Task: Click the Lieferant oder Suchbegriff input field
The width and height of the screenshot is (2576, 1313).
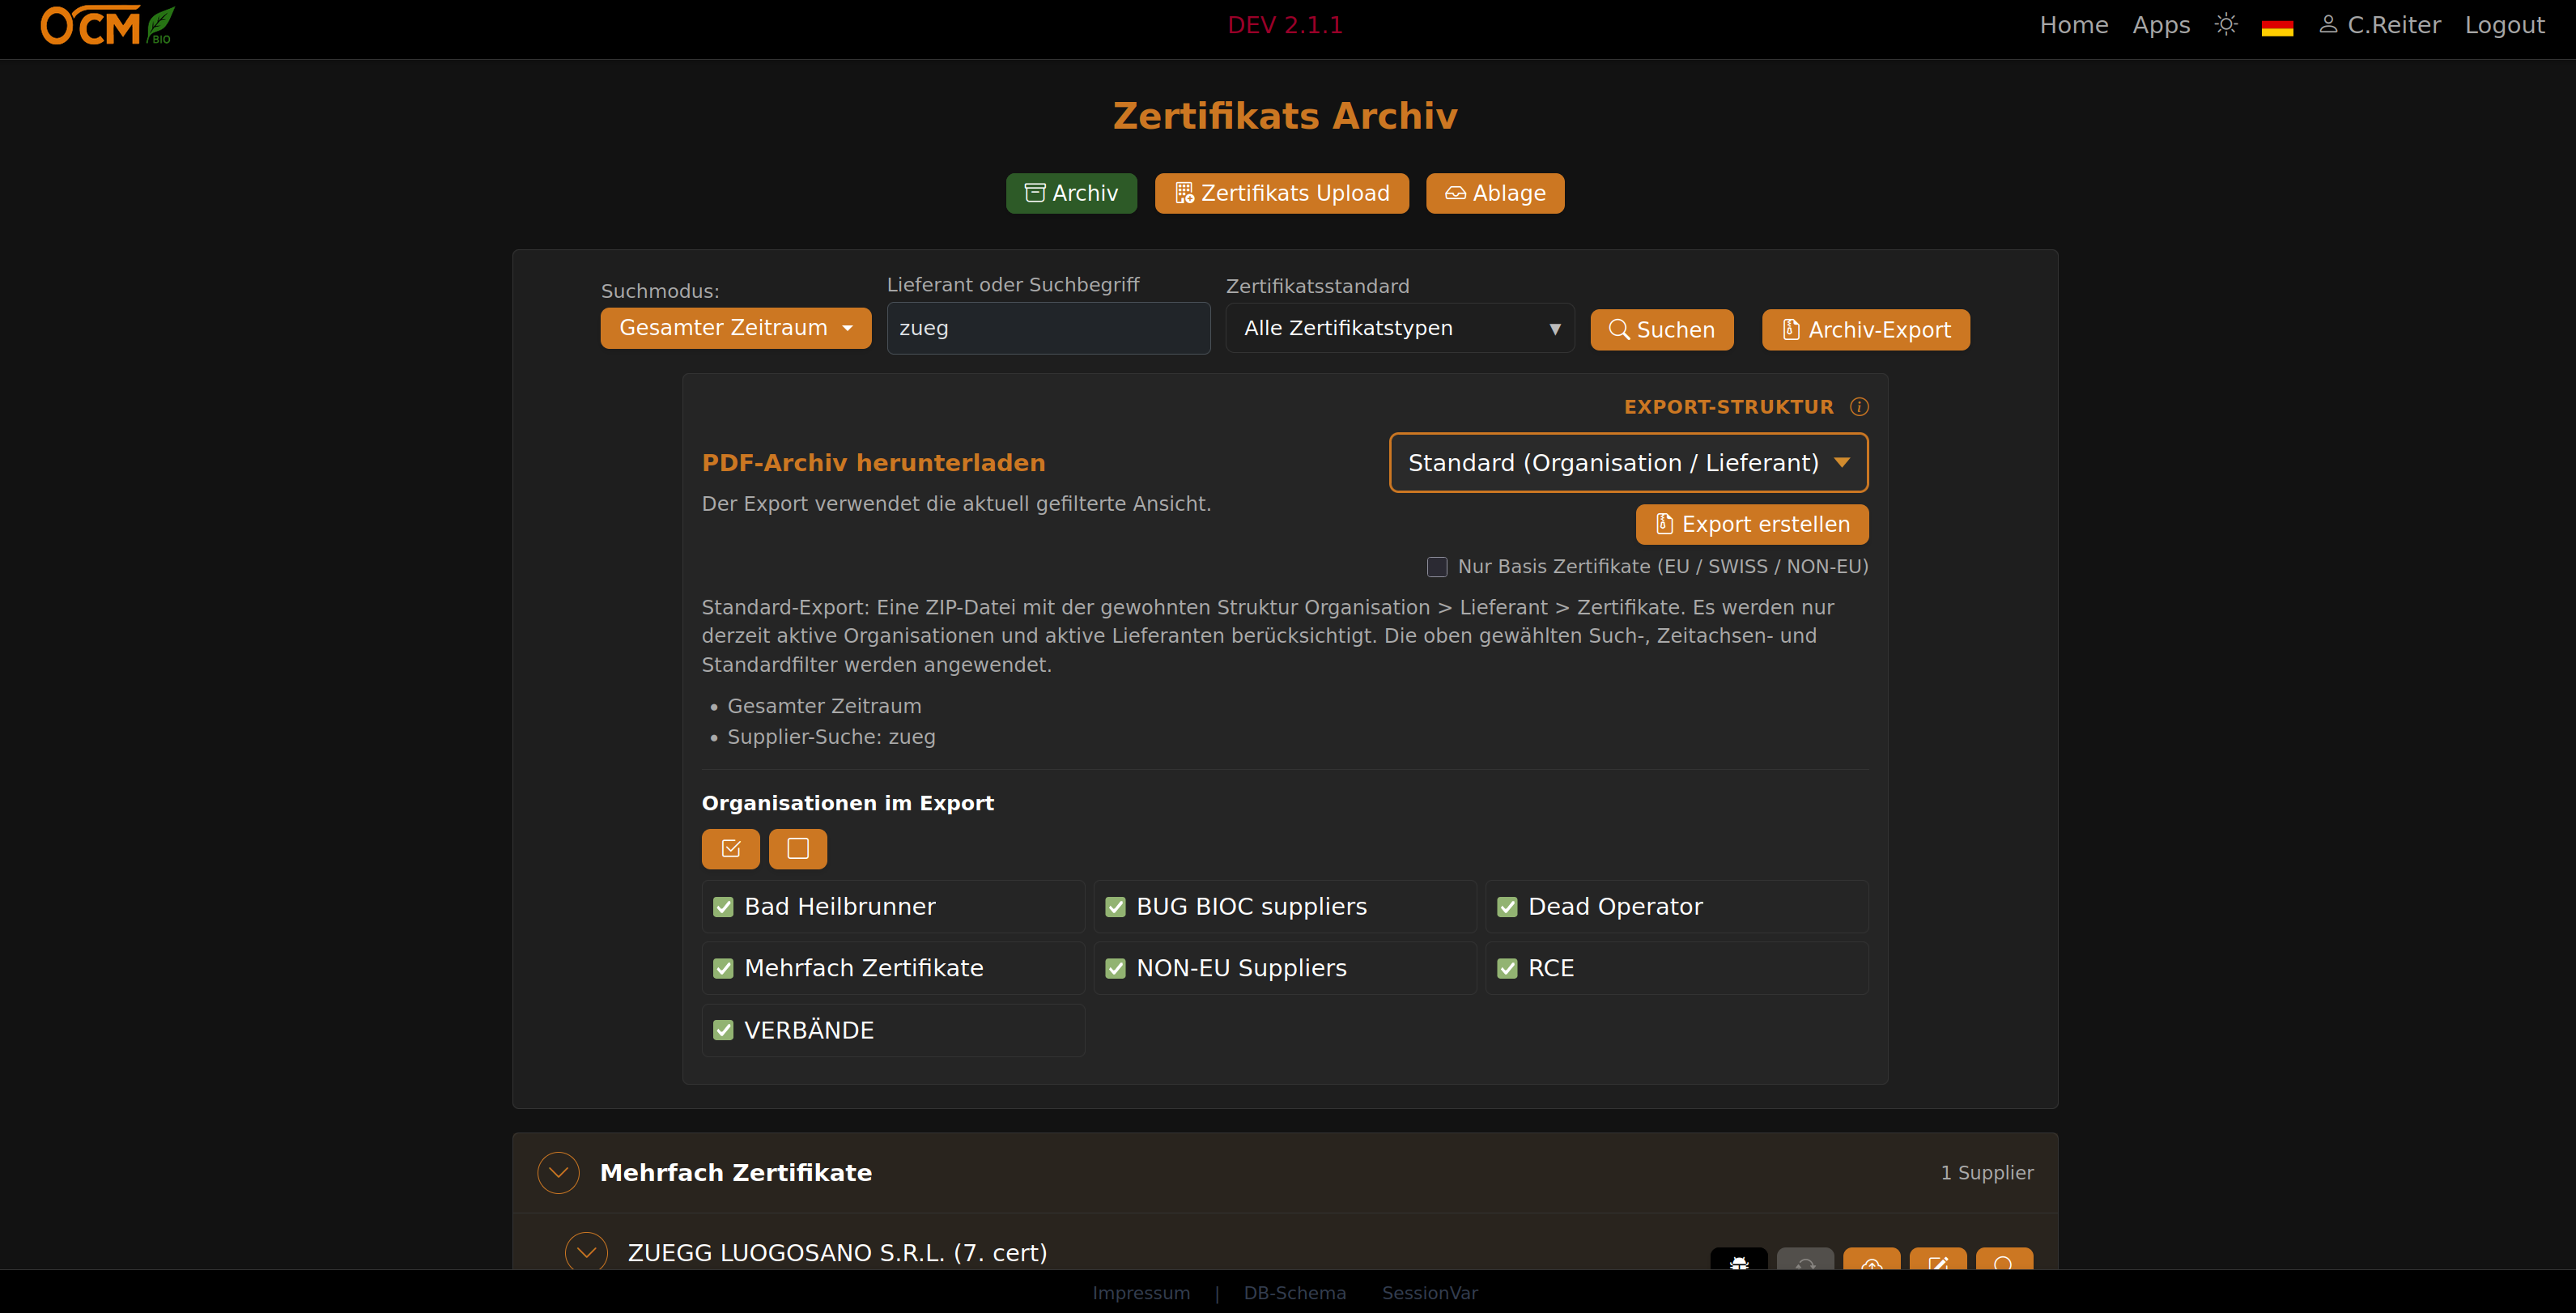Action: click(x=1048, y=328)
